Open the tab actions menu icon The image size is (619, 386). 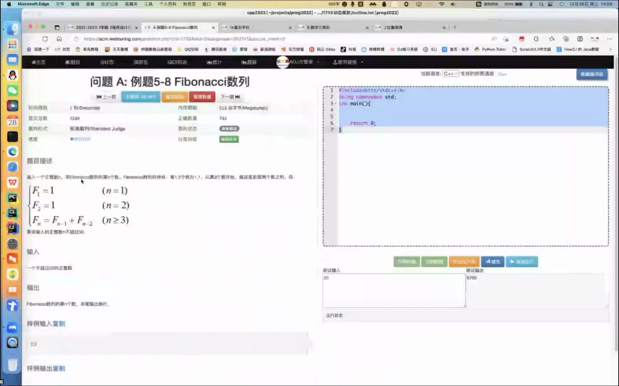click(x=57, y=28)
